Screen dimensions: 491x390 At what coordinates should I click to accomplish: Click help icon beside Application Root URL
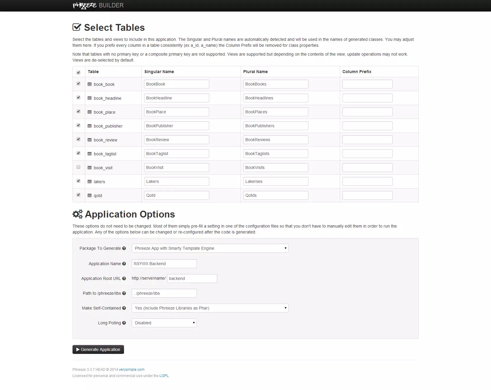click(124, 278)
